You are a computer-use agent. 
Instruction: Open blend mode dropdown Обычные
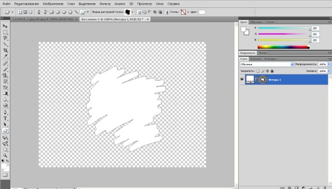coord(267,64)
